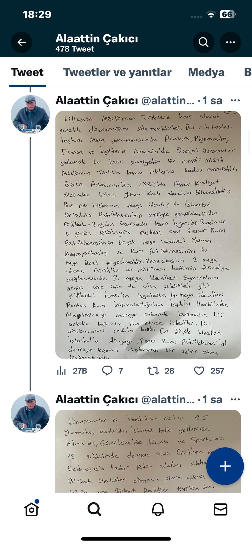Reply to the first tweet with 7 comments
The width and height of the screenshot is (252, 546).
point(107,371)
